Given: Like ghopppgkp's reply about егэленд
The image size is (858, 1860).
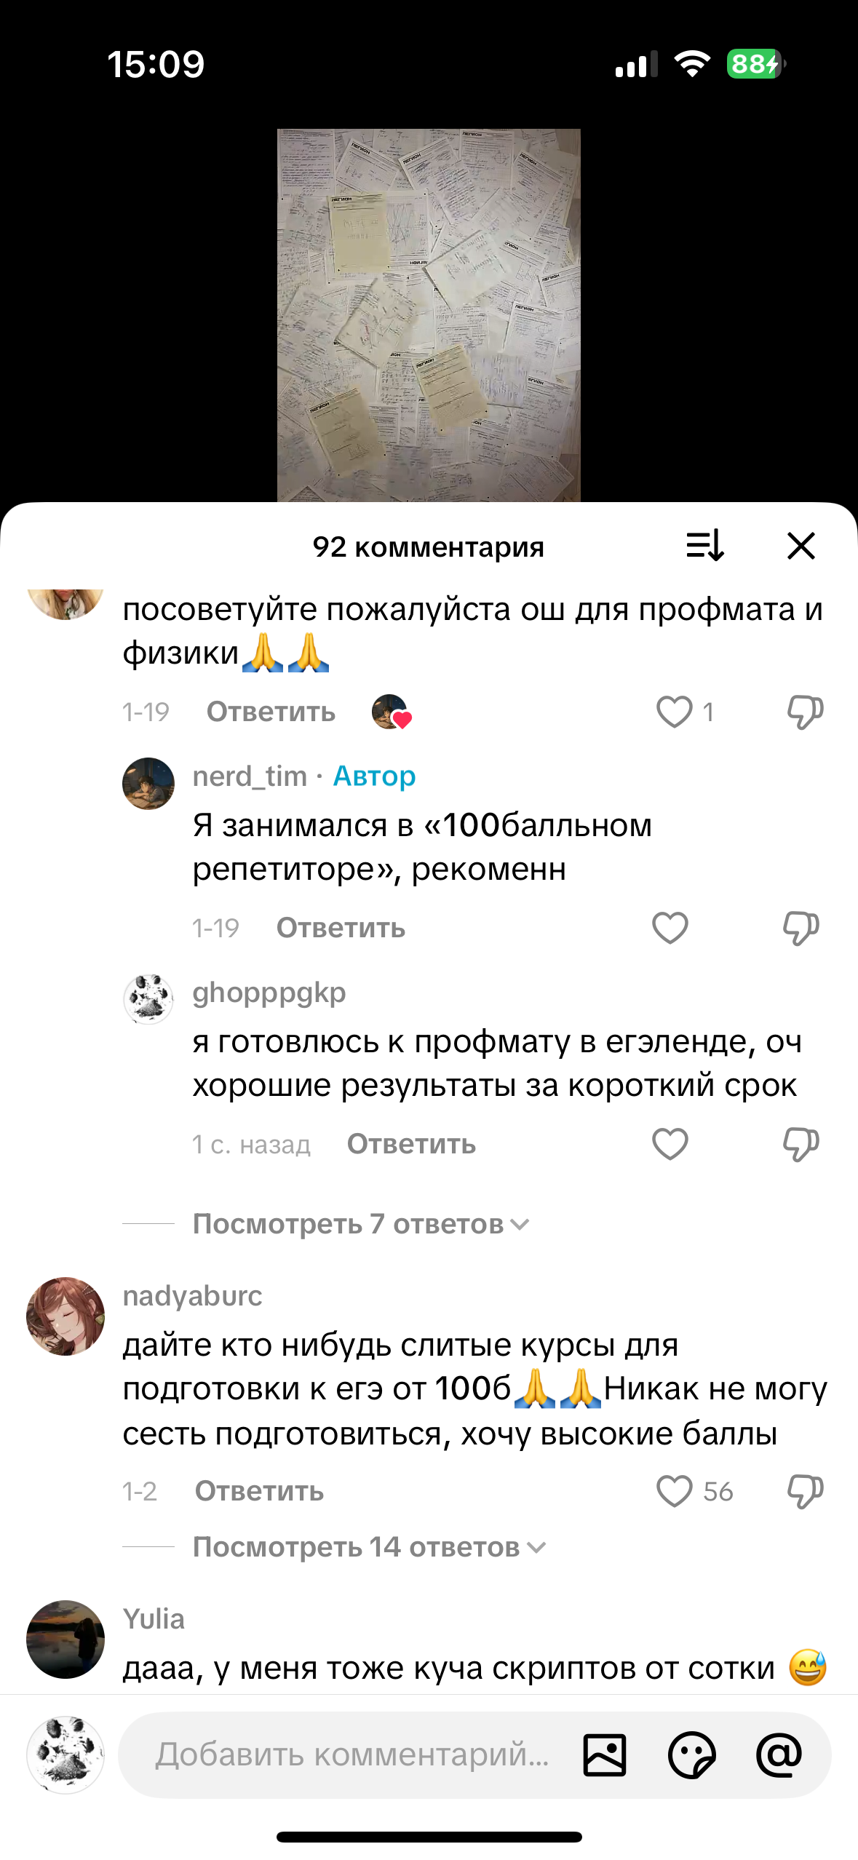Looking at the screenshot, I should [670, 1144].
